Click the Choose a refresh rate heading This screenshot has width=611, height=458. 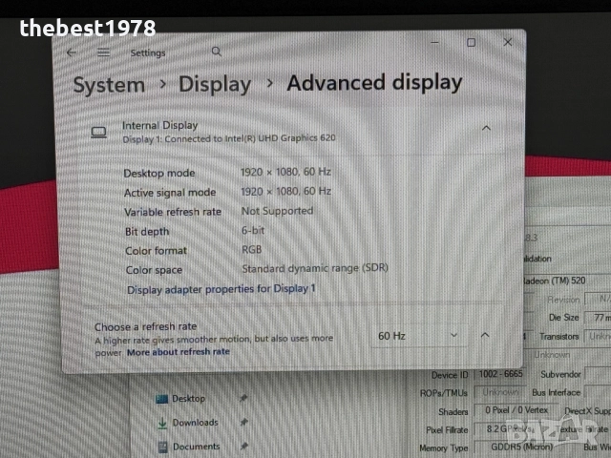click(145, 326)
